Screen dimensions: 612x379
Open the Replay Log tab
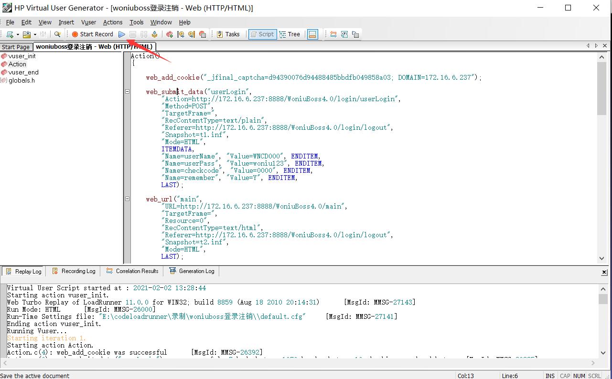click(24, 271)
